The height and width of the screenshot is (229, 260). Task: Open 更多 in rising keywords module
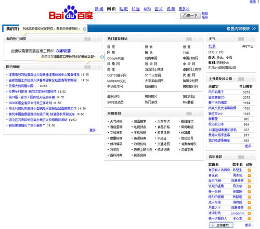click(249, 146)
